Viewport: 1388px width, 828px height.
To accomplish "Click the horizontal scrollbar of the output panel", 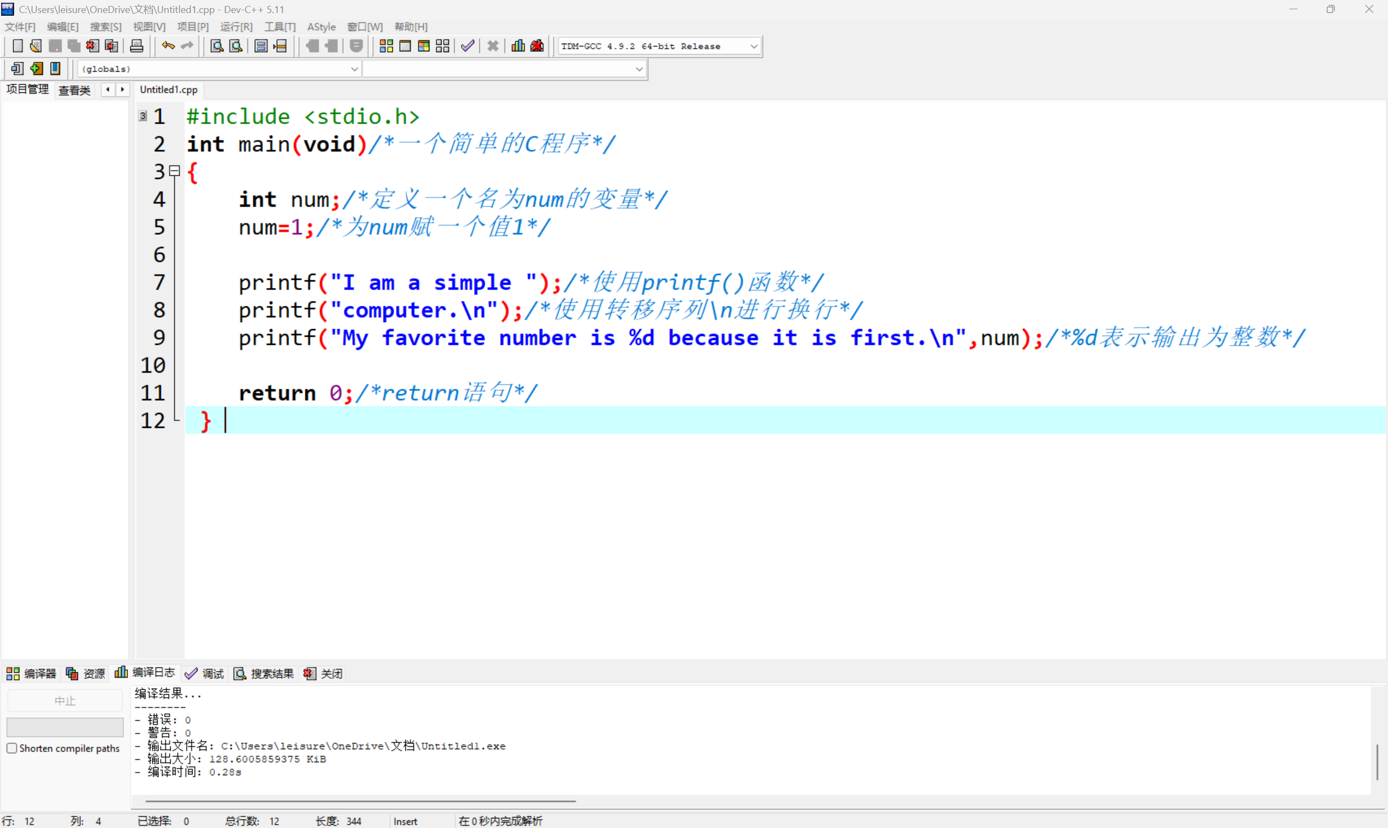I will click(x=360, y=800).
